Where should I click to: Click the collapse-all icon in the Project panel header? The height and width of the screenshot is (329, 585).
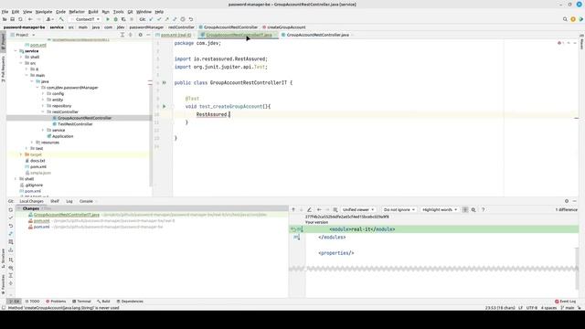pyautogui.click(x=130, y=35)
